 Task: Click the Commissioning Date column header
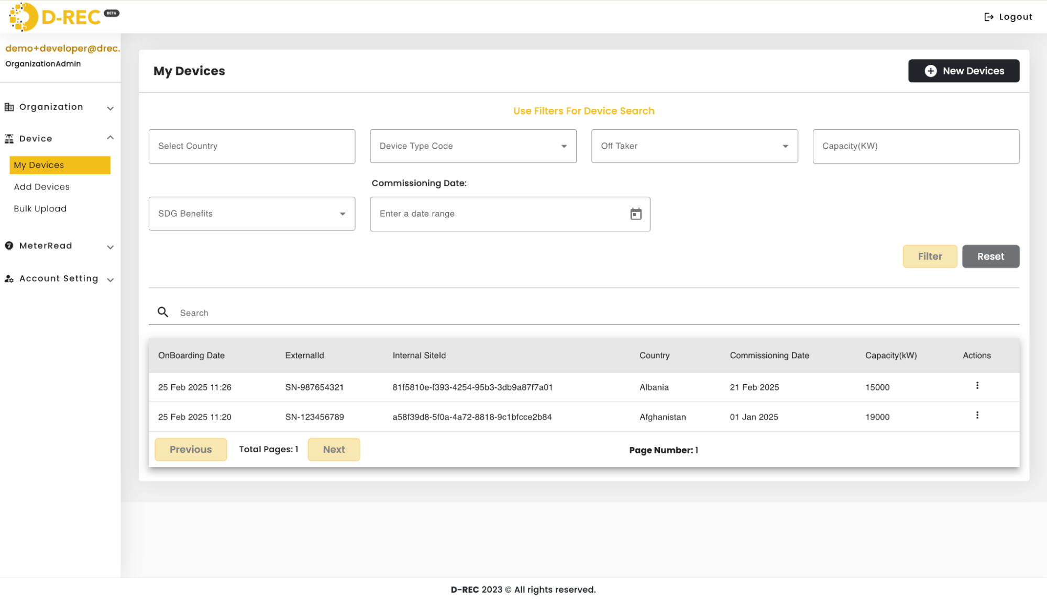(x=769, y=355)
